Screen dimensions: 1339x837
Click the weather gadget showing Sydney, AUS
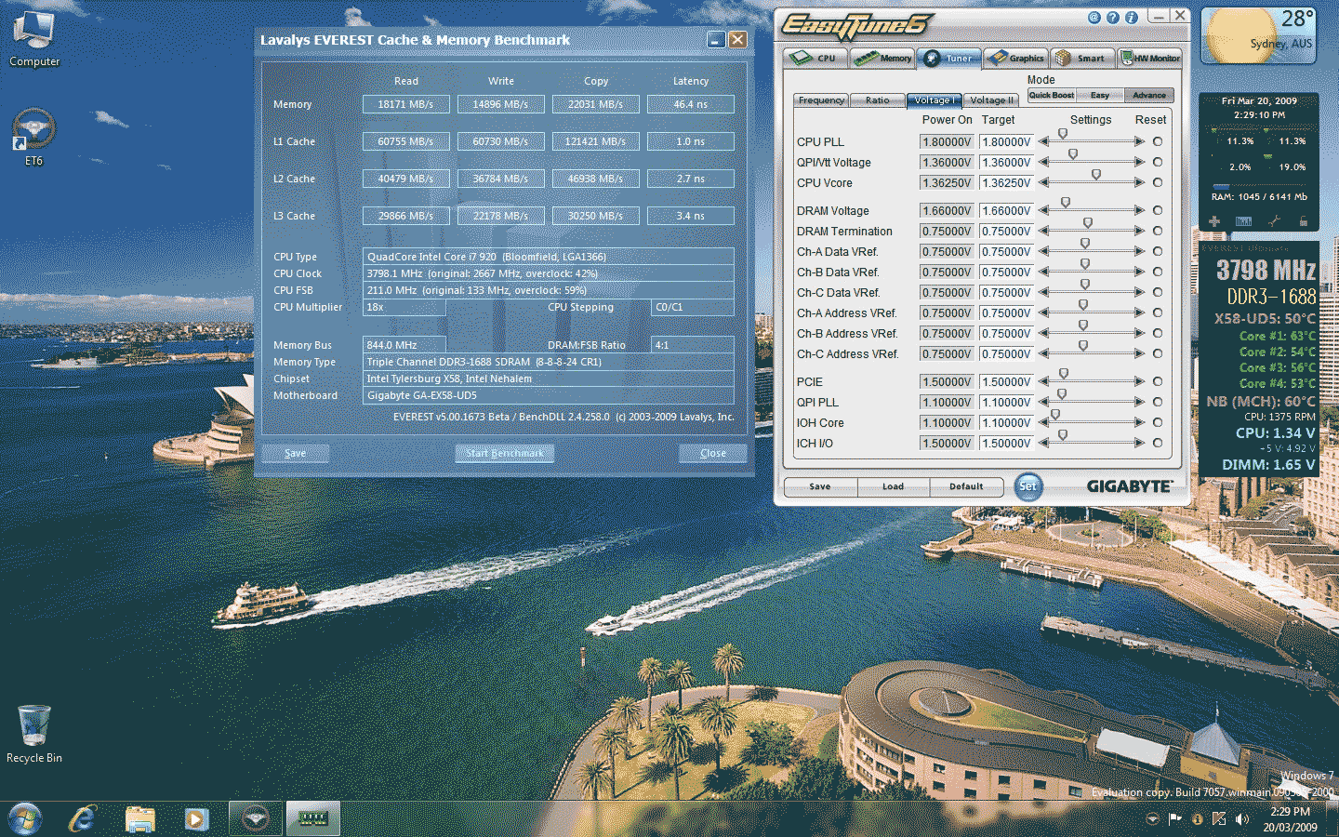coord(1259,35)
